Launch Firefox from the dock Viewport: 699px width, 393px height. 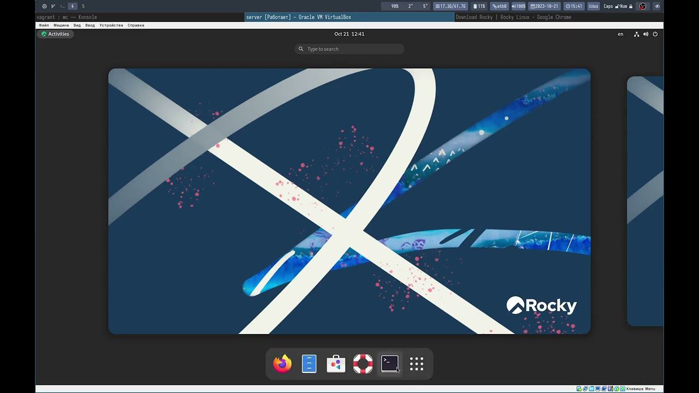pyautogui.click(x=282, y=364)
